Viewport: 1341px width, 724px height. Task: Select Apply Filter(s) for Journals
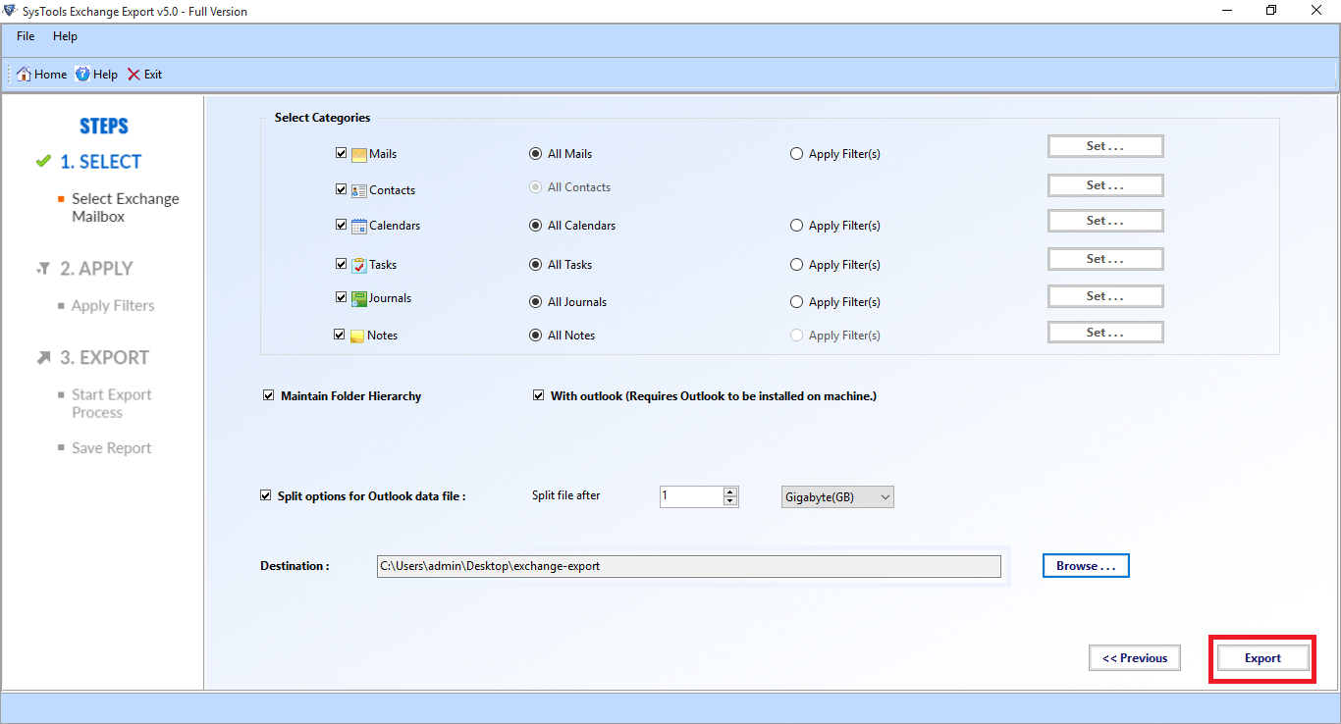click(796, 302)
